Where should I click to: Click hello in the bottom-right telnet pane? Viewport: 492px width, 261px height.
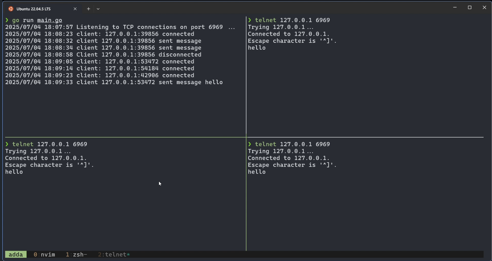click(x=257, y=172)
